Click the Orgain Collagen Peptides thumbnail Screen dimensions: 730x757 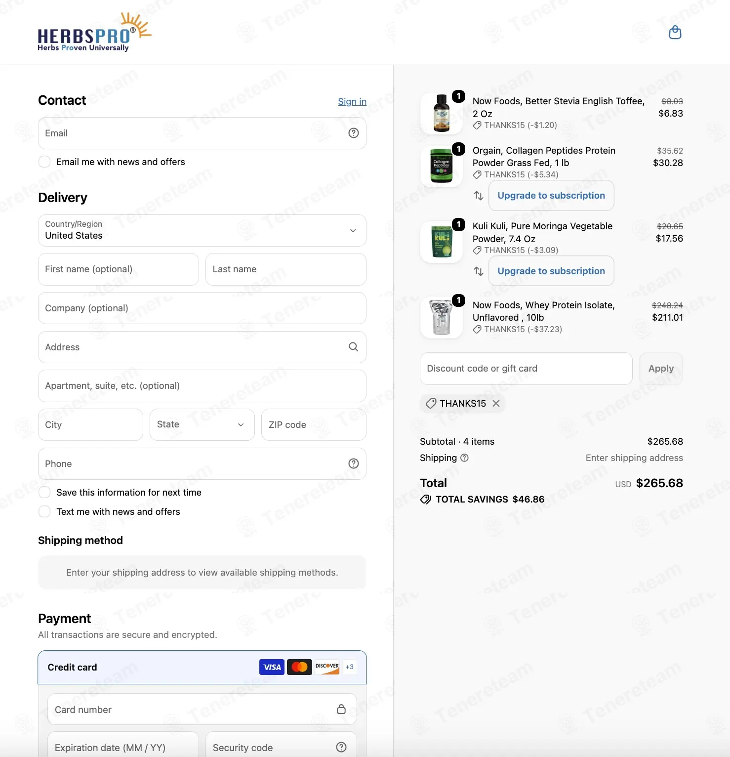[x=441, y=166]
